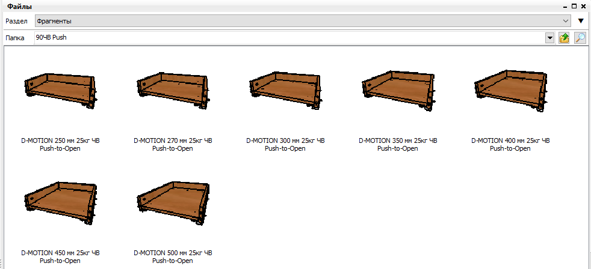
Task: Close the Файлы panel
Action: 582,6
